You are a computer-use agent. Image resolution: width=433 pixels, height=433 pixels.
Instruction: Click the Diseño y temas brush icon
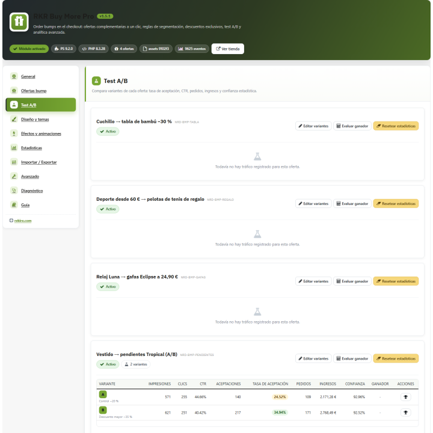click(x=14, y=119)
